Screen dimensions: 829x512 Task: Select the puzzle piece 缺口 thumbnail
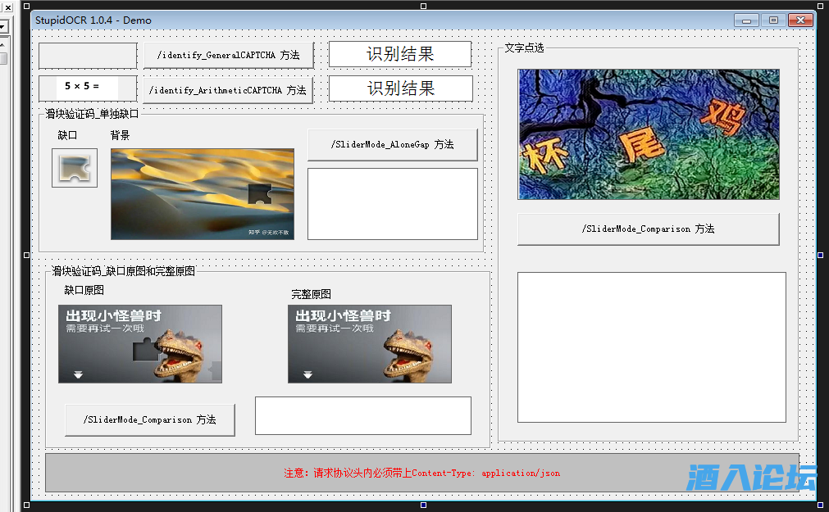75,168
